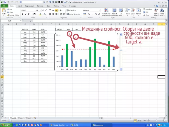Click the zoom slider in status bar
The height and width of the screenshot is (127, 169).
click(156, 120)
